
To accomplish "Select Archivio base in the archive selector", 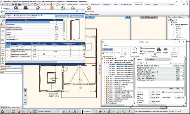I will point(107,49).
